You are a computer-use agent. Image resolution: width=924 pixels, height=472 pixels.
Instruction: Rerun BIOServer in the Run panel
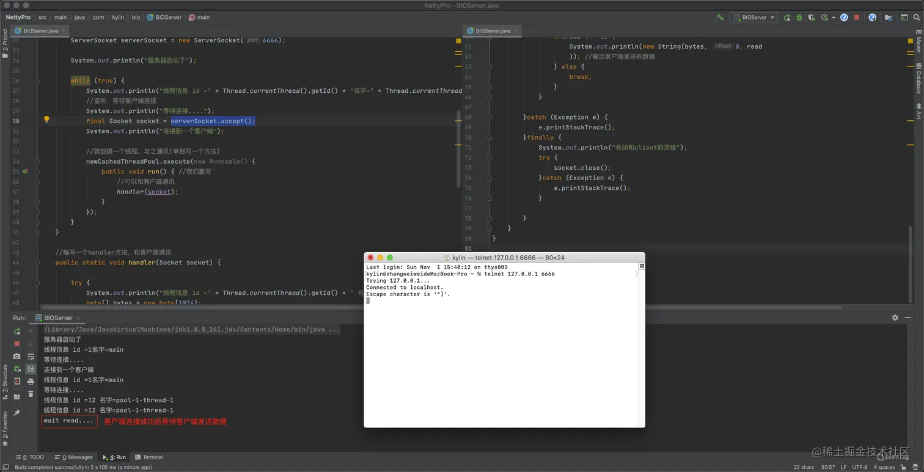(x=17, y=332)
